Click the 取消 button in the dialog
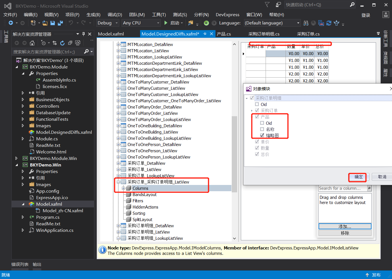Screen dimensions: 392x279 tap(382, 177)
